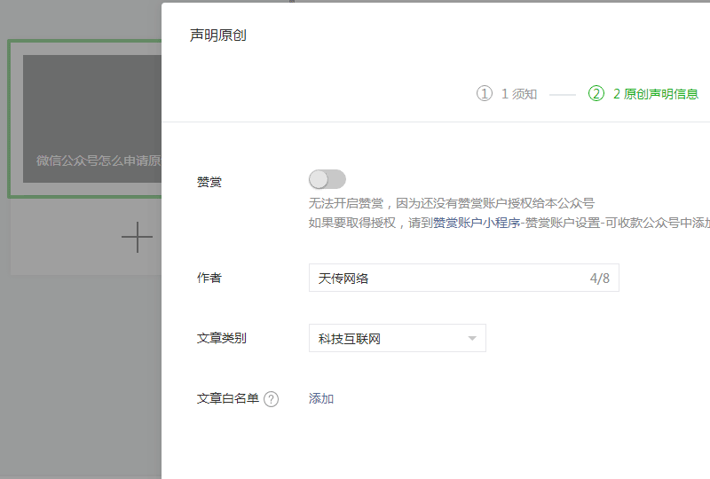Click the 无法开启赞赏 notice text

tap(452, 203)
